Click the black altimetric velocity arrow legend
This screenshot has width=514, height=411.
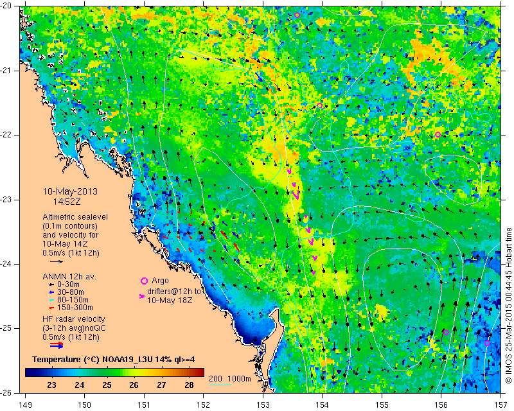[57, 261]
